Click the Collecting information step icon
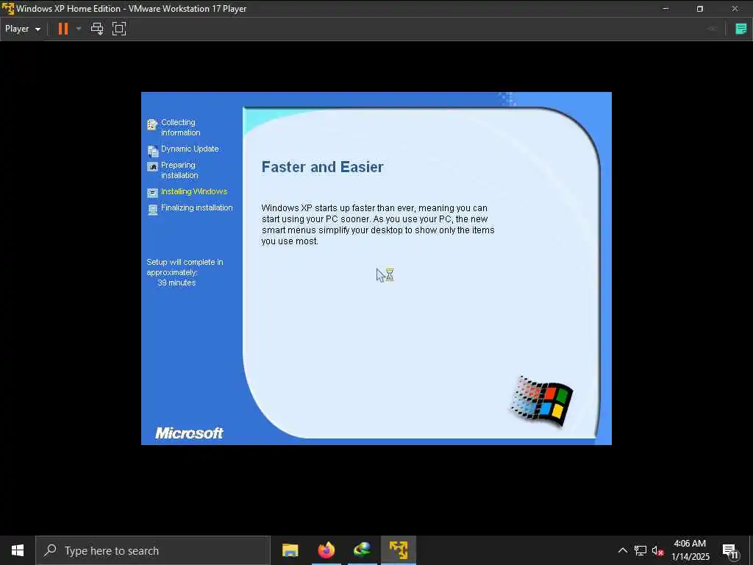This screenshot has height=565, width=753. pos(152,125)
